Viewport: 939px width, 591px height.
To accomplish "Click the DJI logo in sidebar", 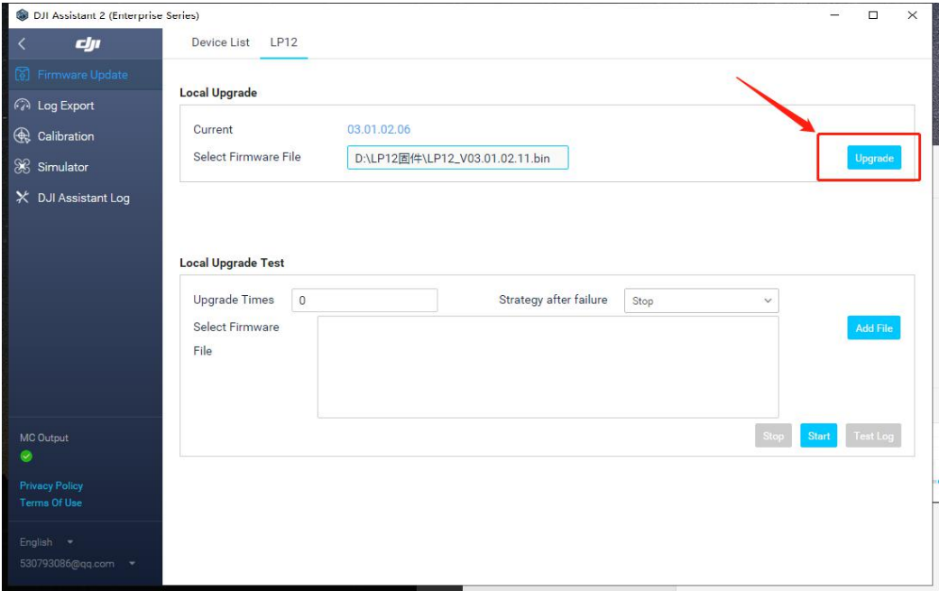I will 87,44.
